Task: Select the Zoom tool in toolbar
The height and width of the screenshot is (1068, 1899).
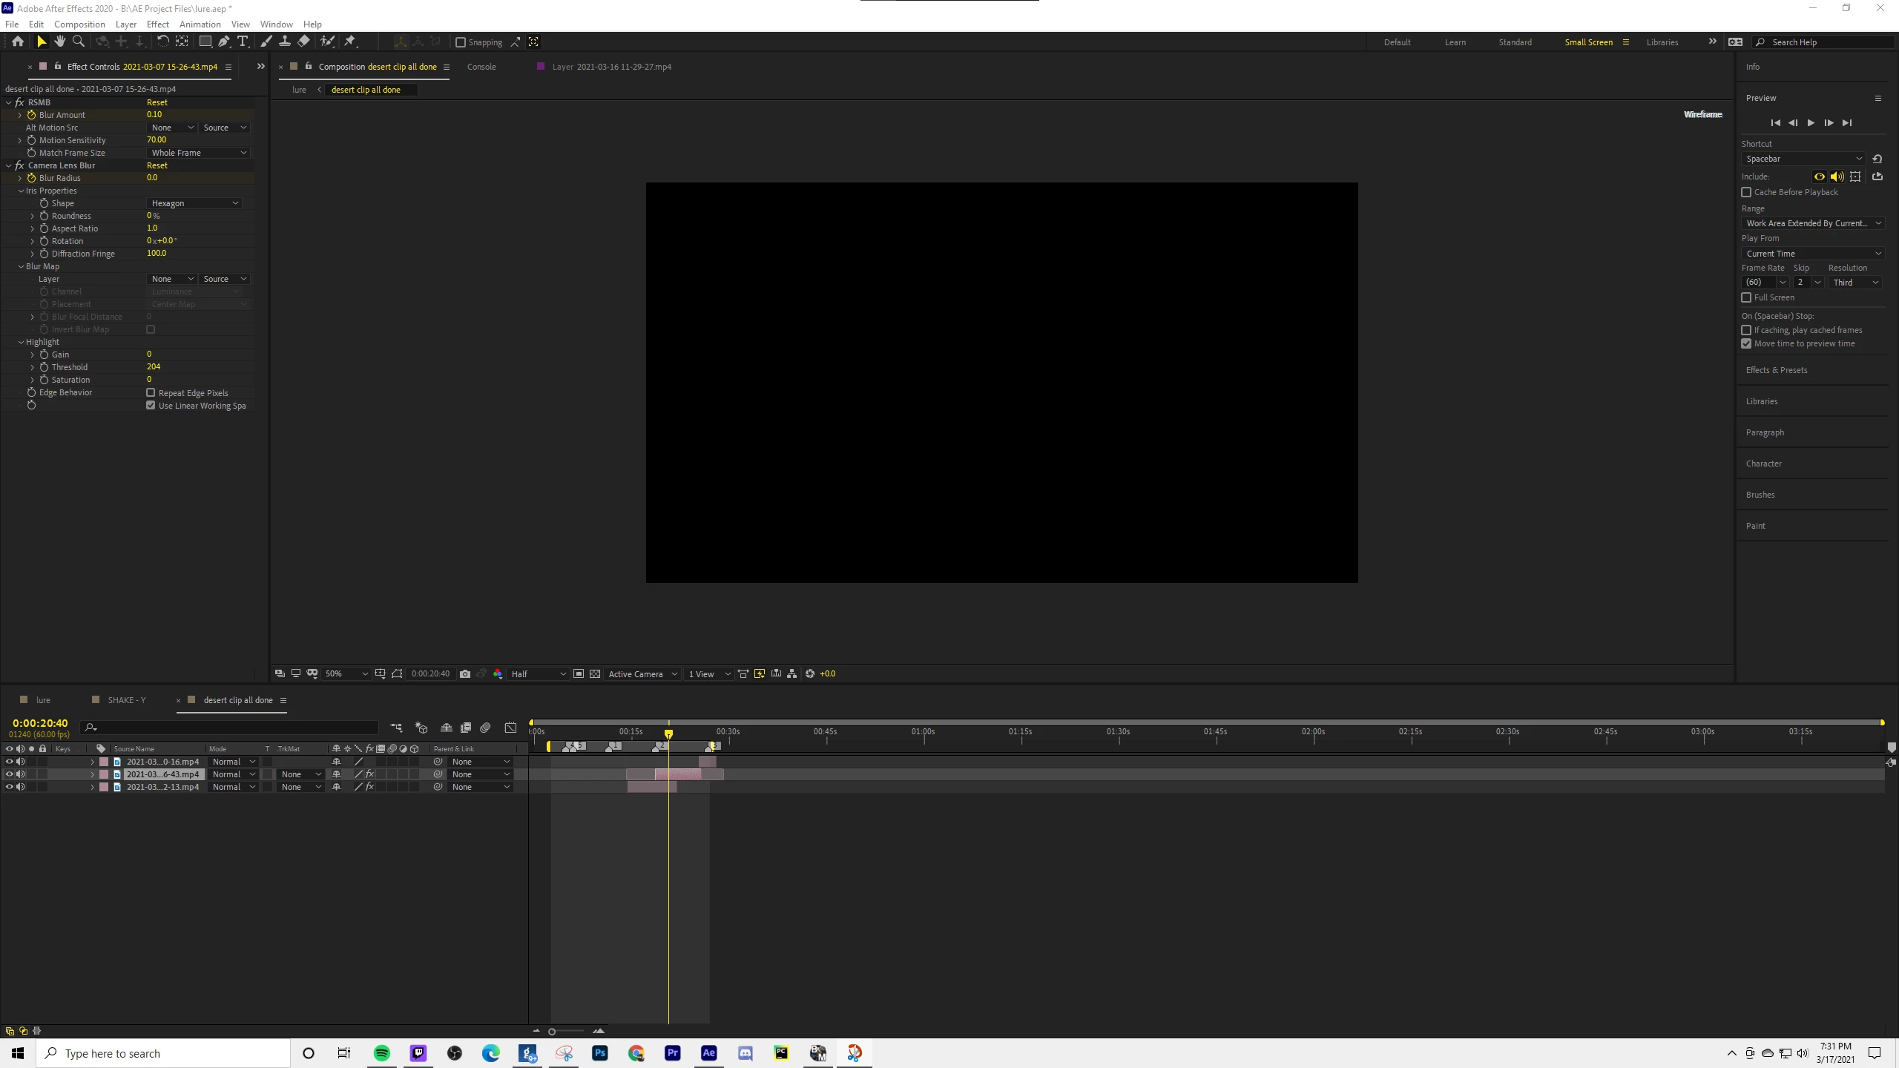Action: click(79, 42)
